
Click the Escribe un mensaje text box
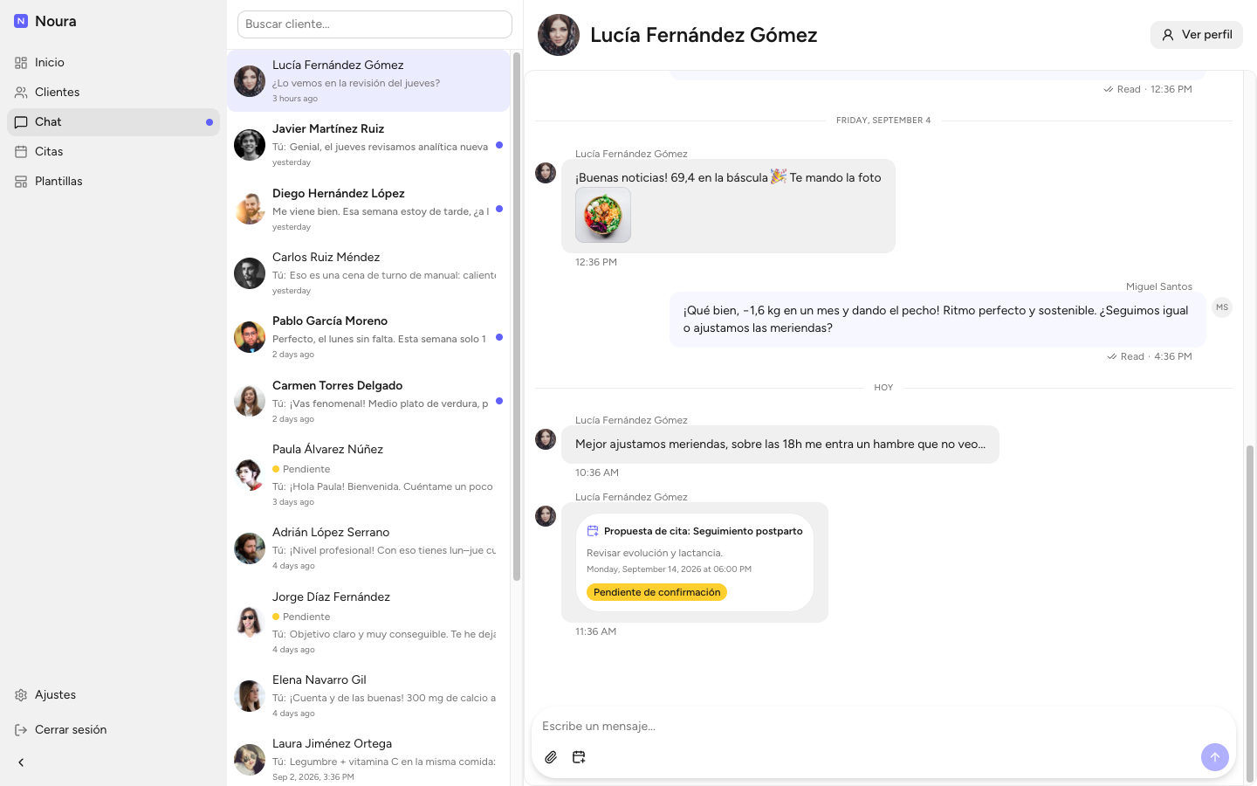coord(883,727)
